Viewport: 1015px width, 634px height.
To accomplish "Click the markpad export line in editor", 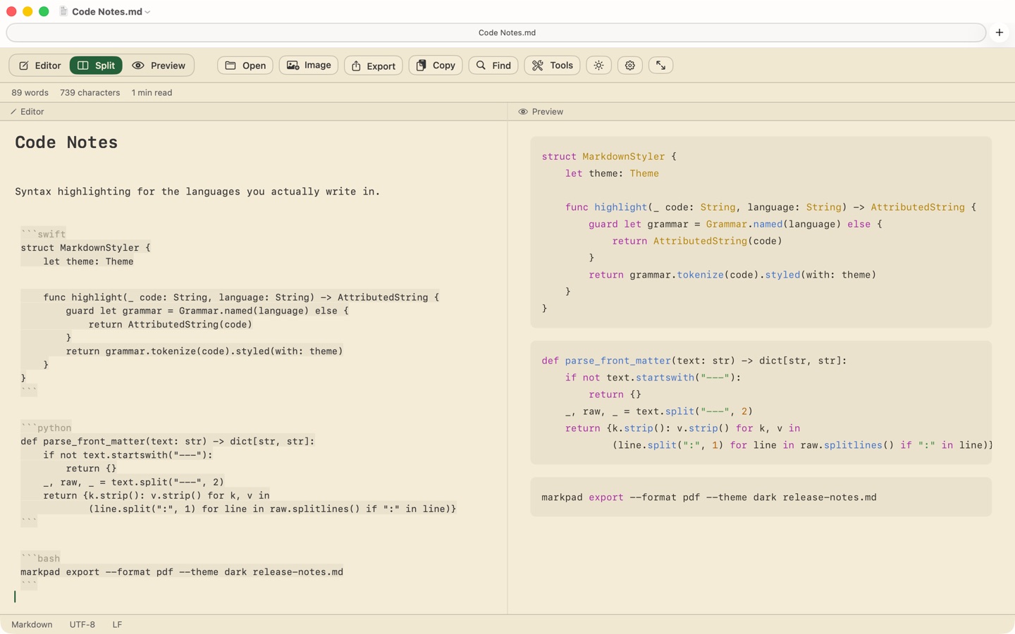I will [x=182, y=572].
